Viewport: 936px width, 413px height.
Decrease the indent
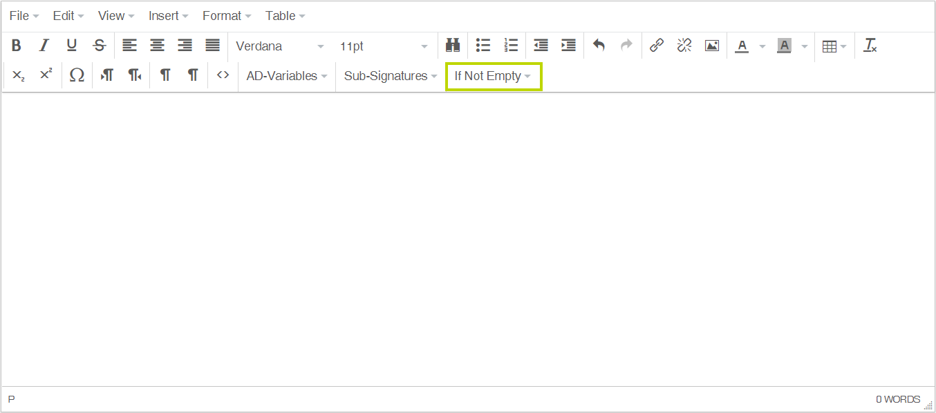(x=541, y=46)
